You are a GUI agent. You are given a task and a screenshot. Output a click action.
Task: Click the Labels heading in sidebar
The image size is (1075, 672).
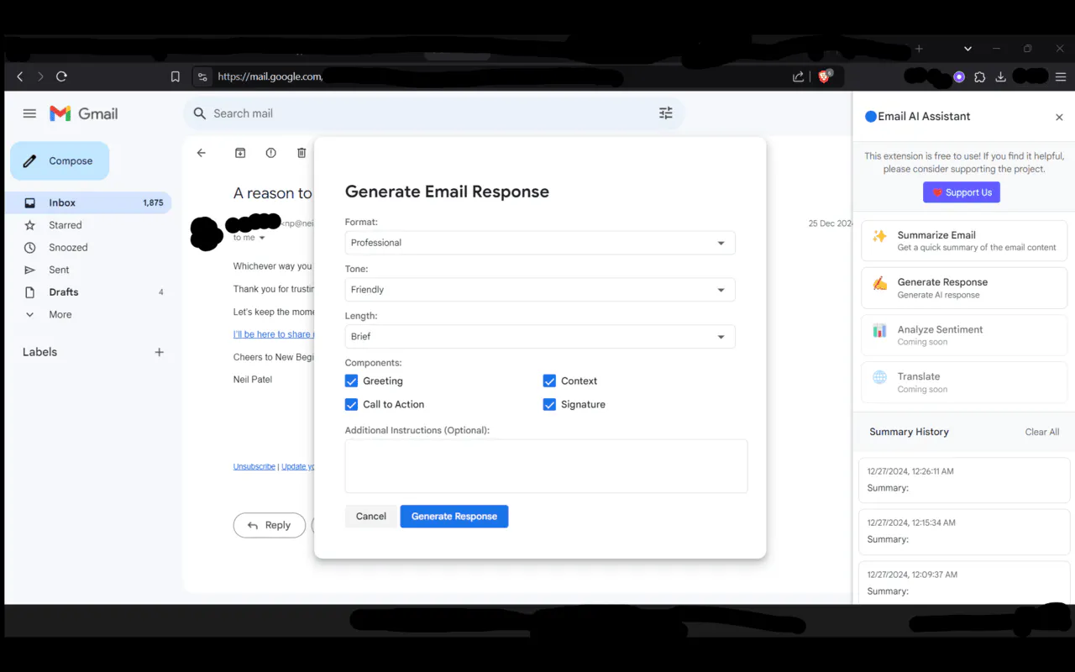click(39, 352)
